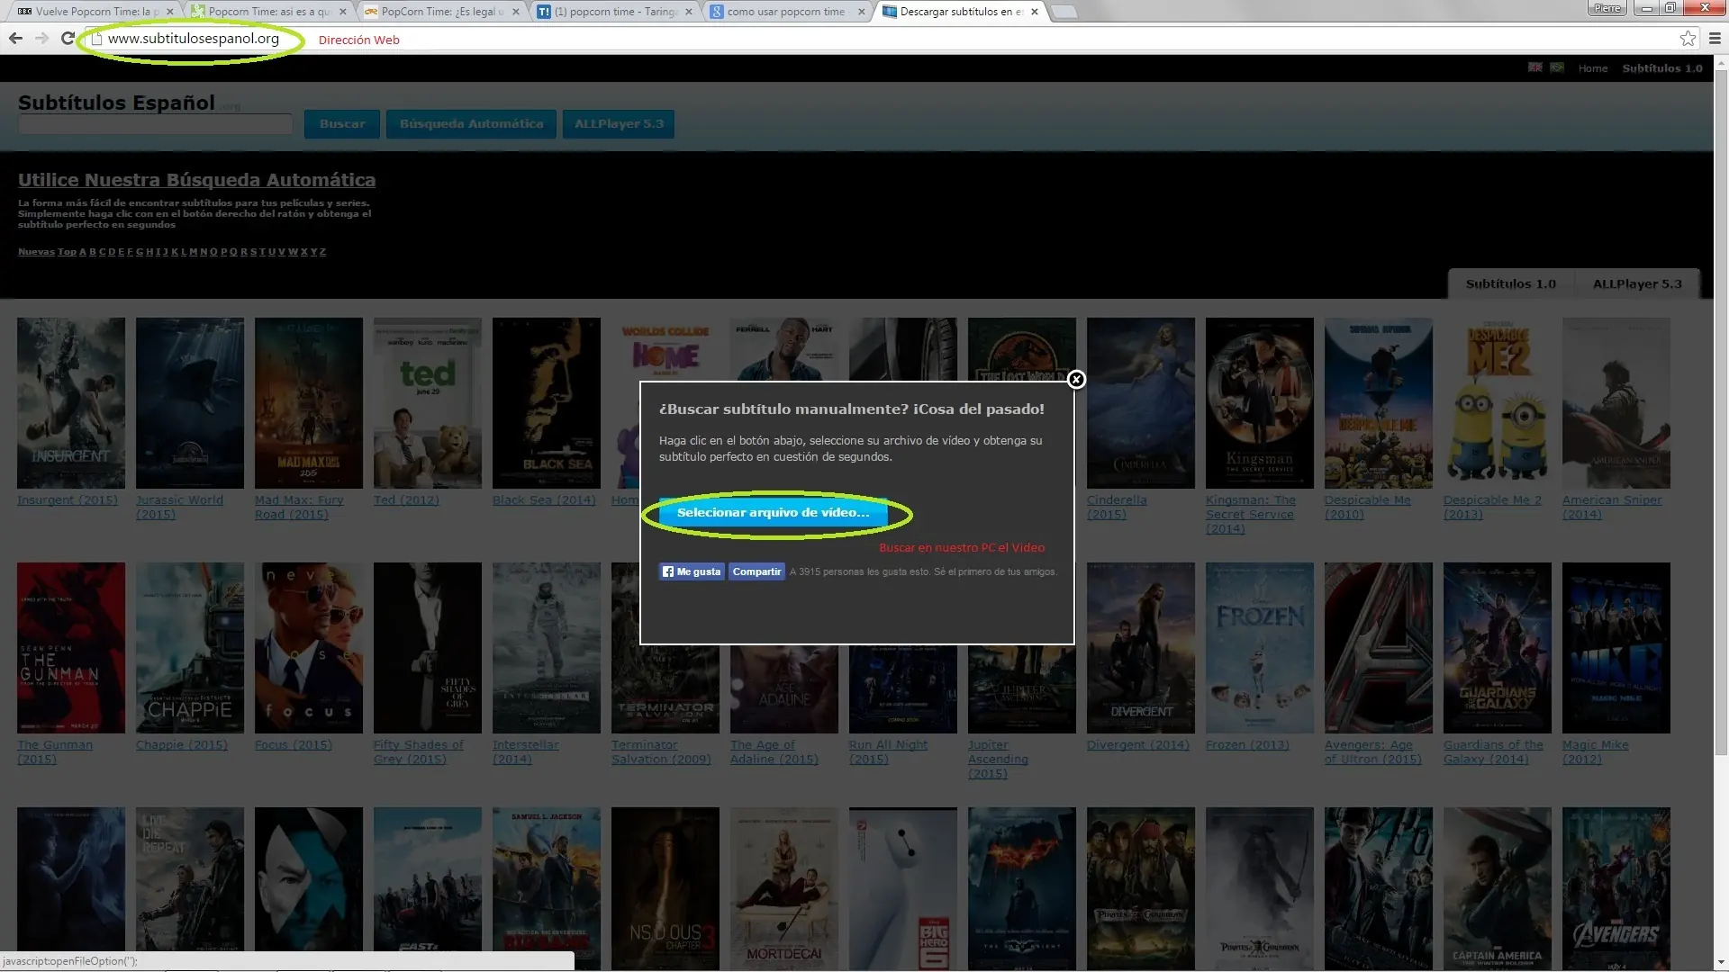Close the 'Vuelve Popcorn Time' tab
1729x972 pixels.
point(167,12)
